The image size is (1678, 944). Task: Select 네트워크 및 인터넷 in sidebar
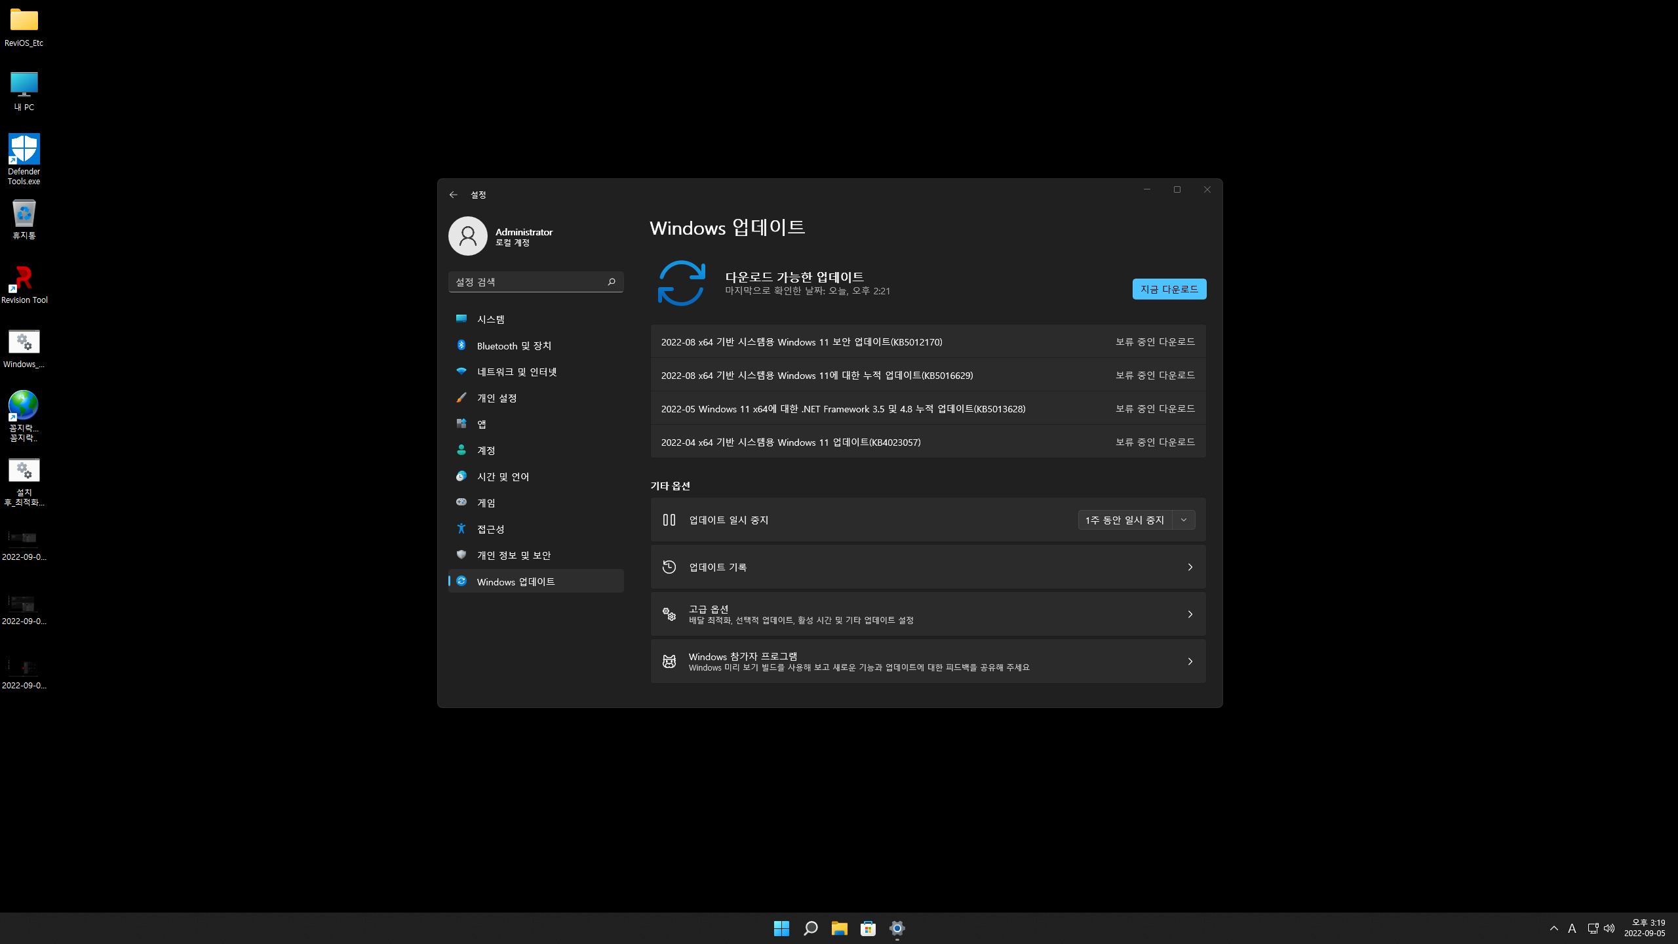516,372
